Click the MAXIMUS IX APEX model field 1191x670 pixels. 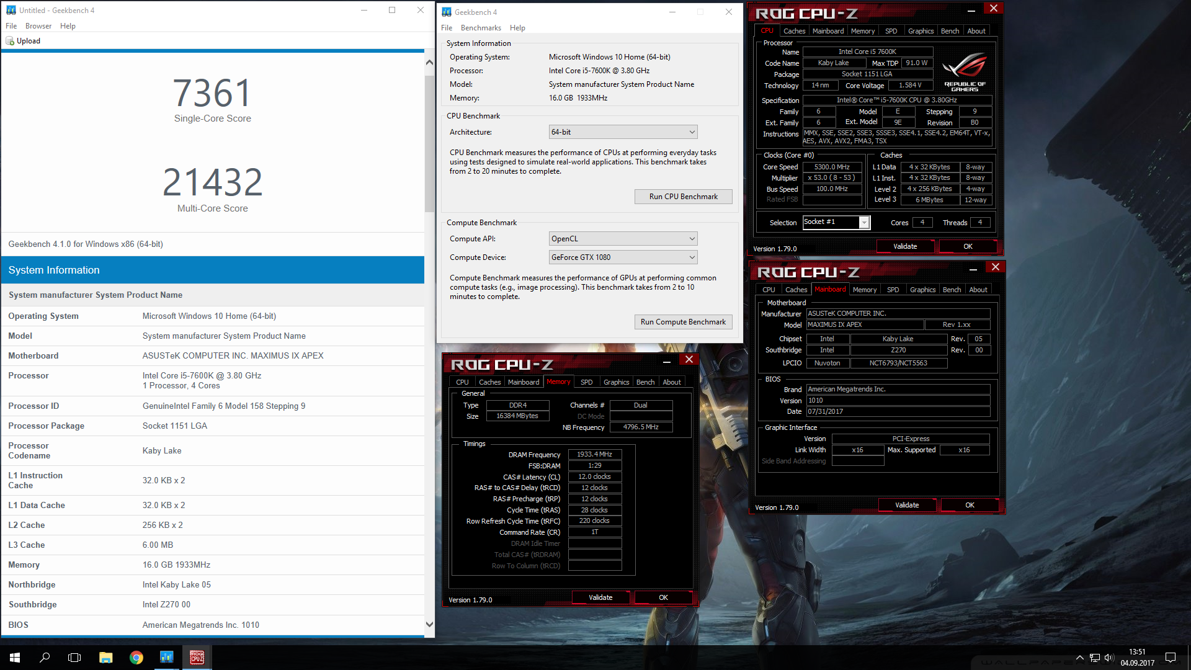(865, 324)
